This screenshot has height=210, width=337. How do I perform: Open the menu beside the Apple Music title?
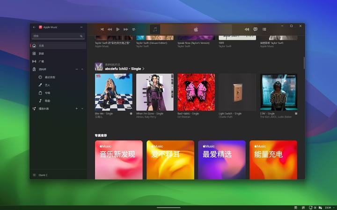point(81,27)
